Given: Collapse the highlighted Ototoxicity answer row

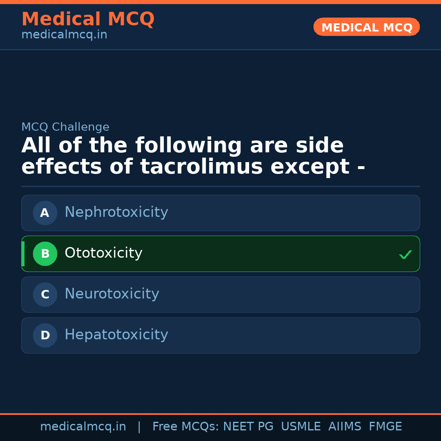Looking at the screenshot, I should tap(220, 254).
